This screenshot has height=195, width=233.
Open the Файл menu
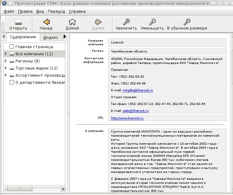point(9,11)
